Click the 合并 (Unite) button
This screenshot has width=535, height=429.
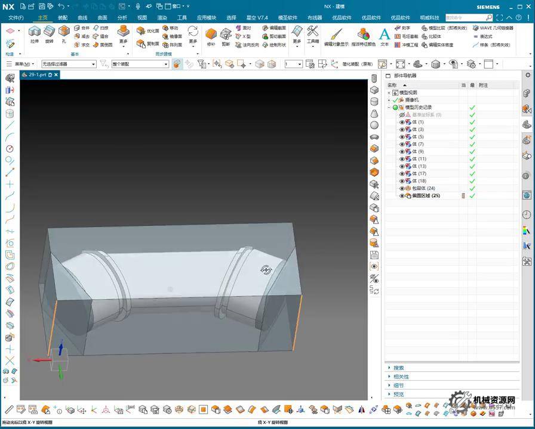click(82, 28)
